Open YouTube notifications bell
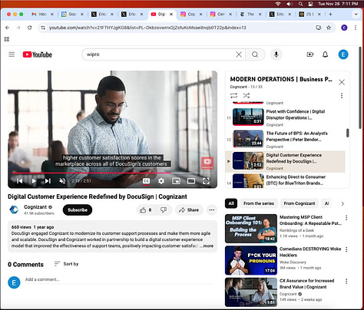 click(325, 54)
